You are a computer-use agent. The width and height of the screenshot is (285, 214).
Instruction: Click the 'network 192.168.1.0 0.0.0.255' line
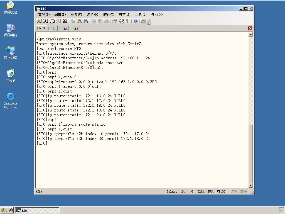[x=97, y=82]
